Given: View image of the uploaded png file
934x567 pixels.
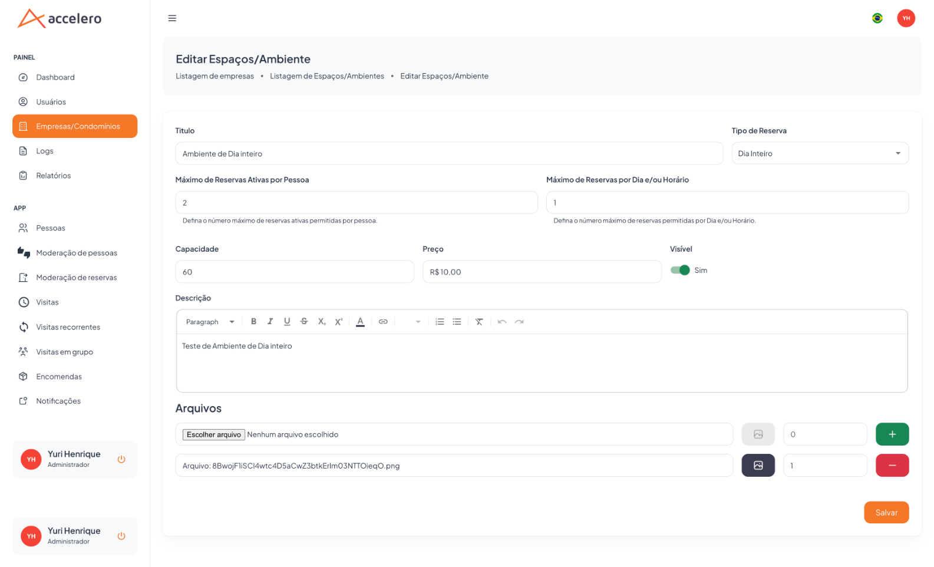Looking at the screenshot, I should coord(758,466).
